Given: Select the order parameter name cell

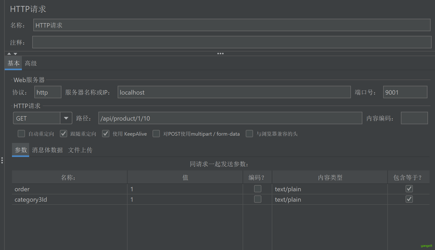Looking at the screenshot, I should tap(70, 189).
